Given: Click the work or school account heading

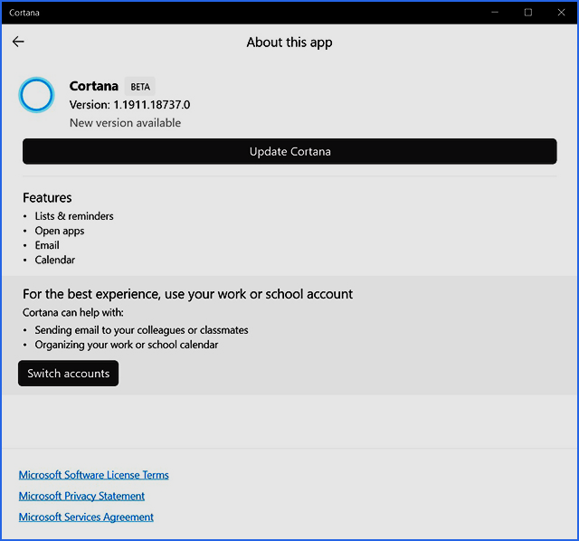Looking at the screenshot, I should pyautogui.click(x=187, y=294).
